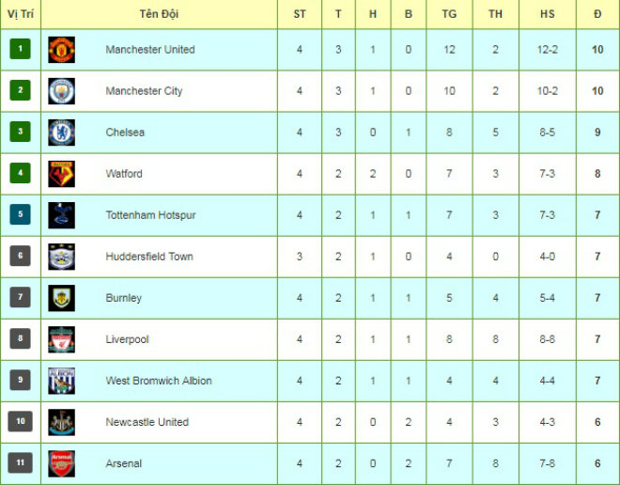
Task: Open the Tottenham Hotspur logo
Action: [x=62, y=215]
